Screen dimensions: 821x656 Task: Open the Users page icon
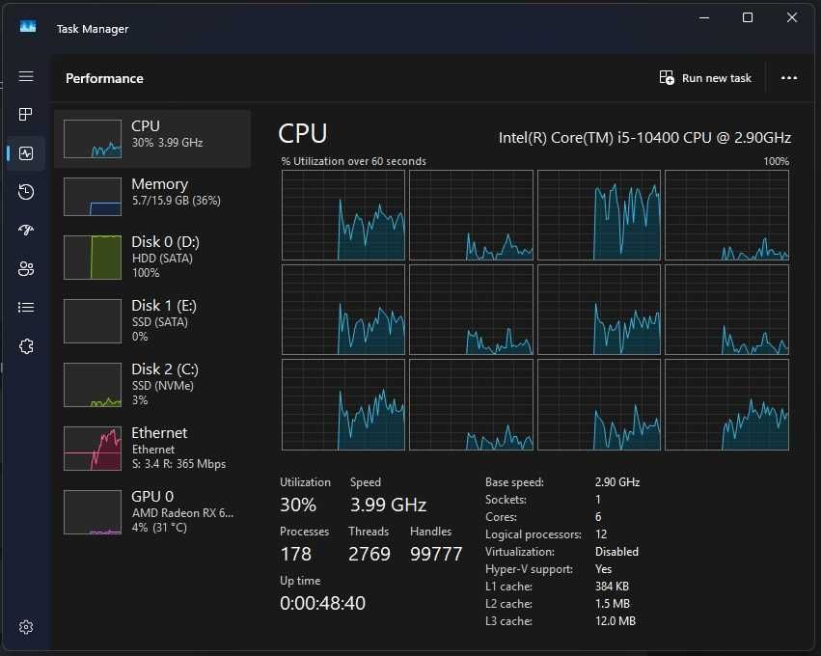[x=26, y=268]
